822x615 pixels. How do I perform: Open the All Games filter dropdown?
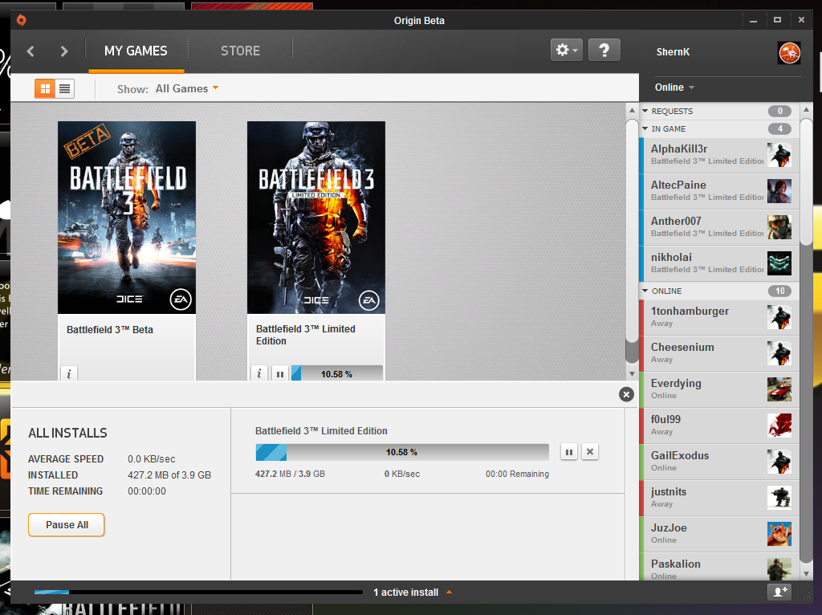[x=187, y=88]
